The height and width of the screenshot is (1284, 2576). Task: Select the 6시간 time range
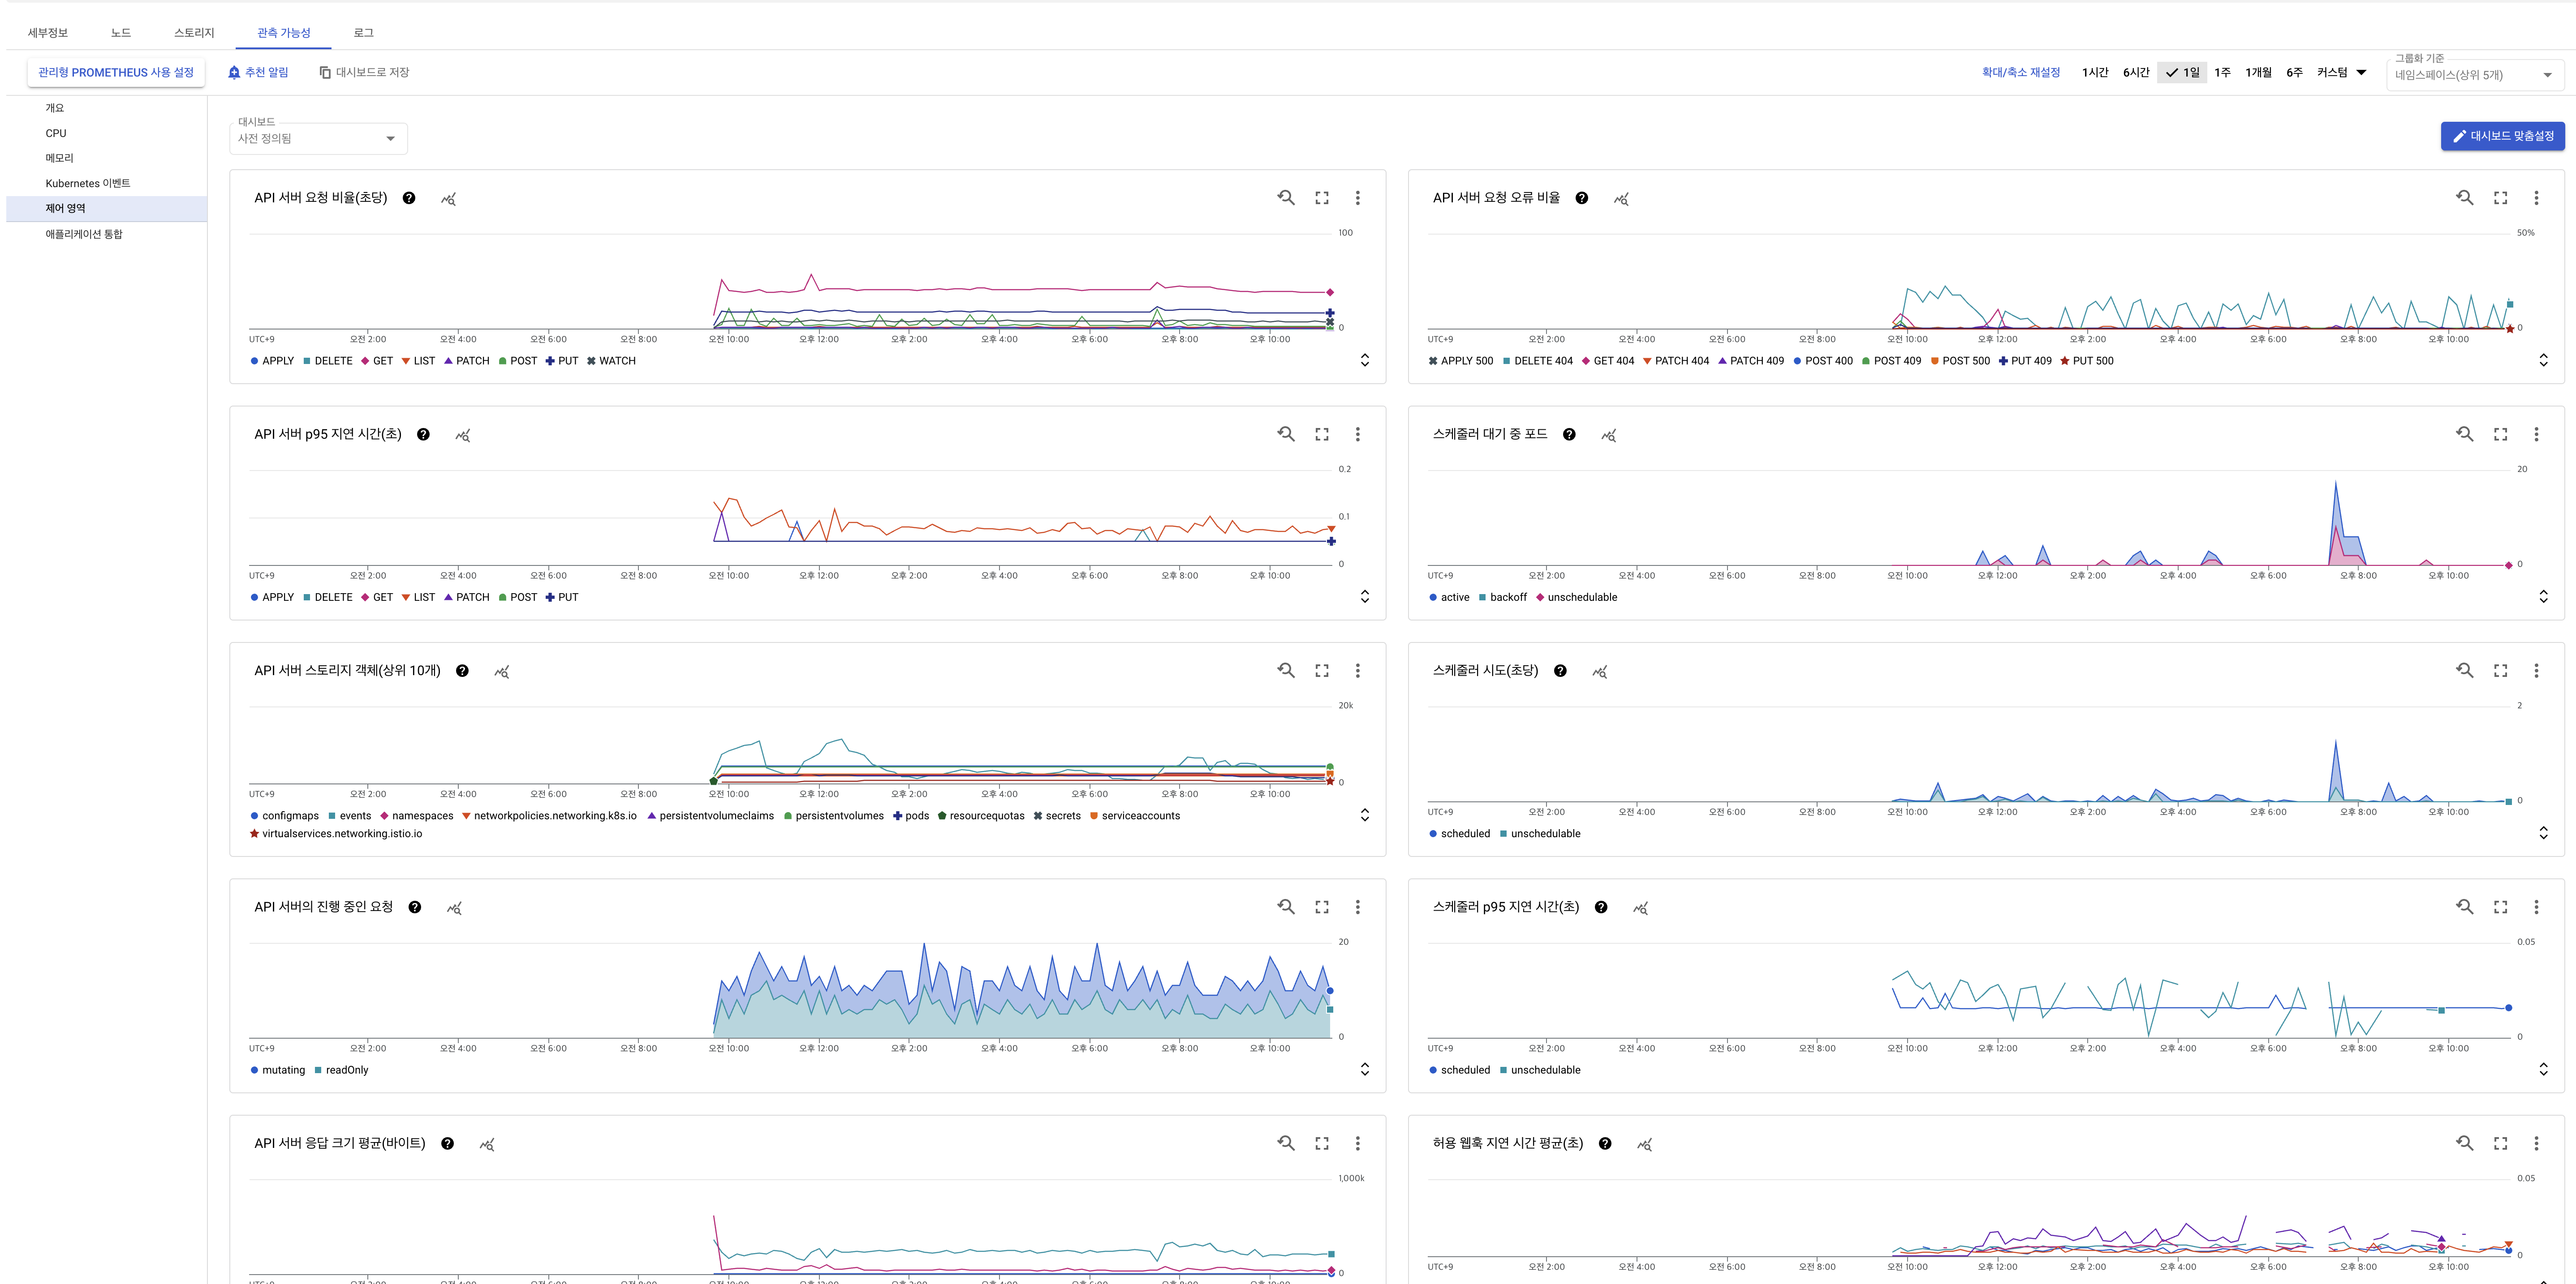pos(2136,72)
